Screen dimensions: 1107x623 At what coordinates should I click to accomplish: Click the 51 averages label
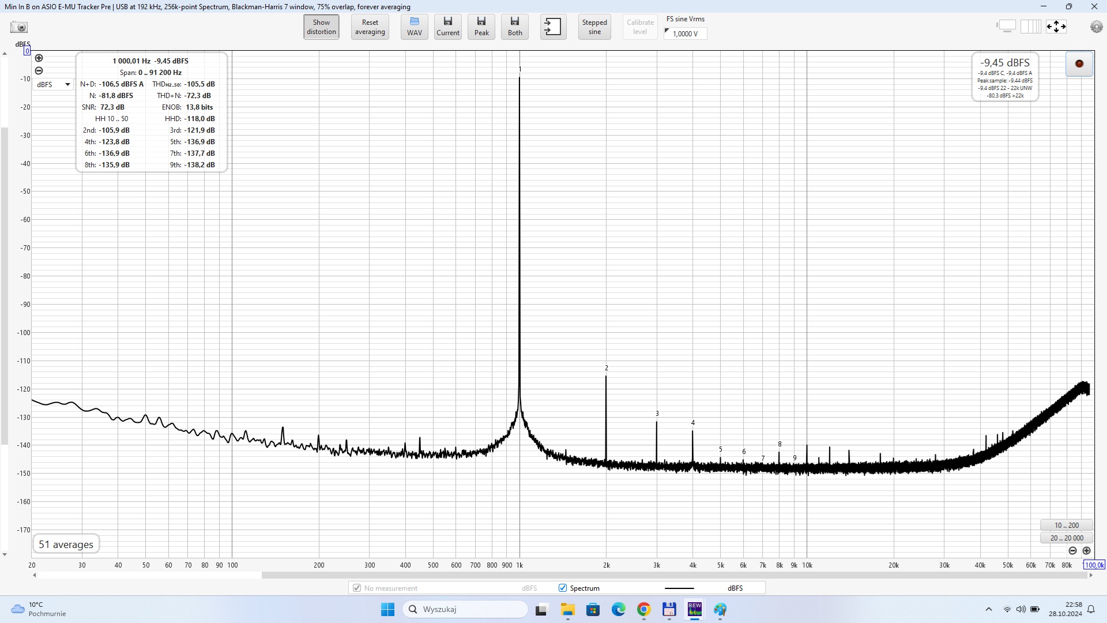tap(66, 545)
